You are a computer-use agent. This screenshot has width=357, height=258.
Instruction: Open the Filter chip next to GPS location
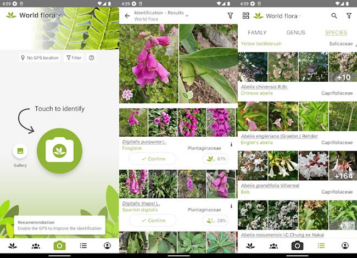click(x=74, y=58)
